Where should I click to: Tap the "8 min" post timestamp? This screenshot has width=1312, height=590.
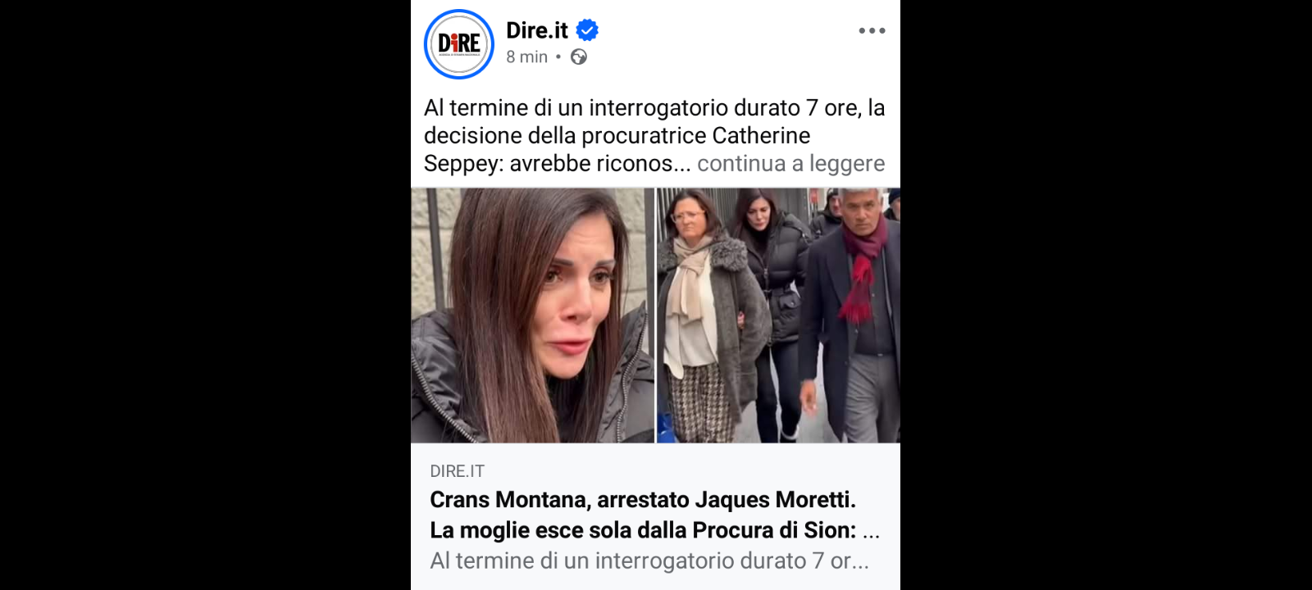point(526,57)
